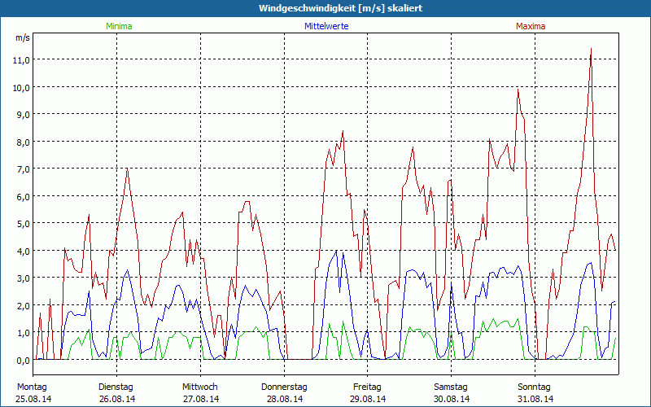Image resolution: width=651 pixels, height=407 pixels.
Task: Click the '2,0' y-axis value
Action: (24, 306)
